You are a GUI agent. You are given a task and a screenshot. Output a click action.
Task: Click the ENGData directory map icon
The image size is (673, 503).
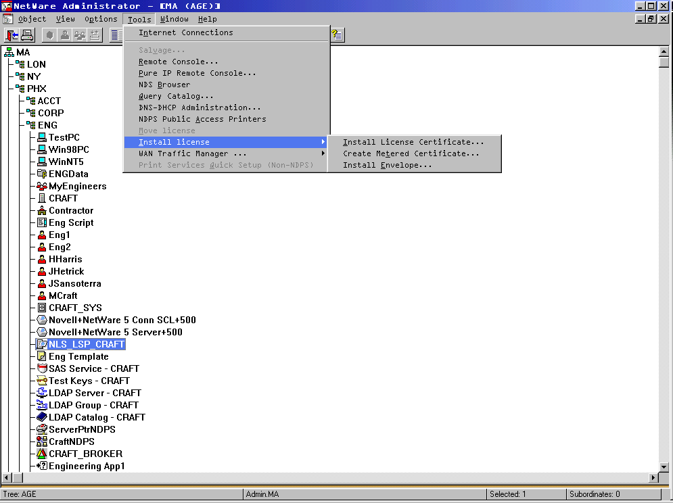point(42,174)
